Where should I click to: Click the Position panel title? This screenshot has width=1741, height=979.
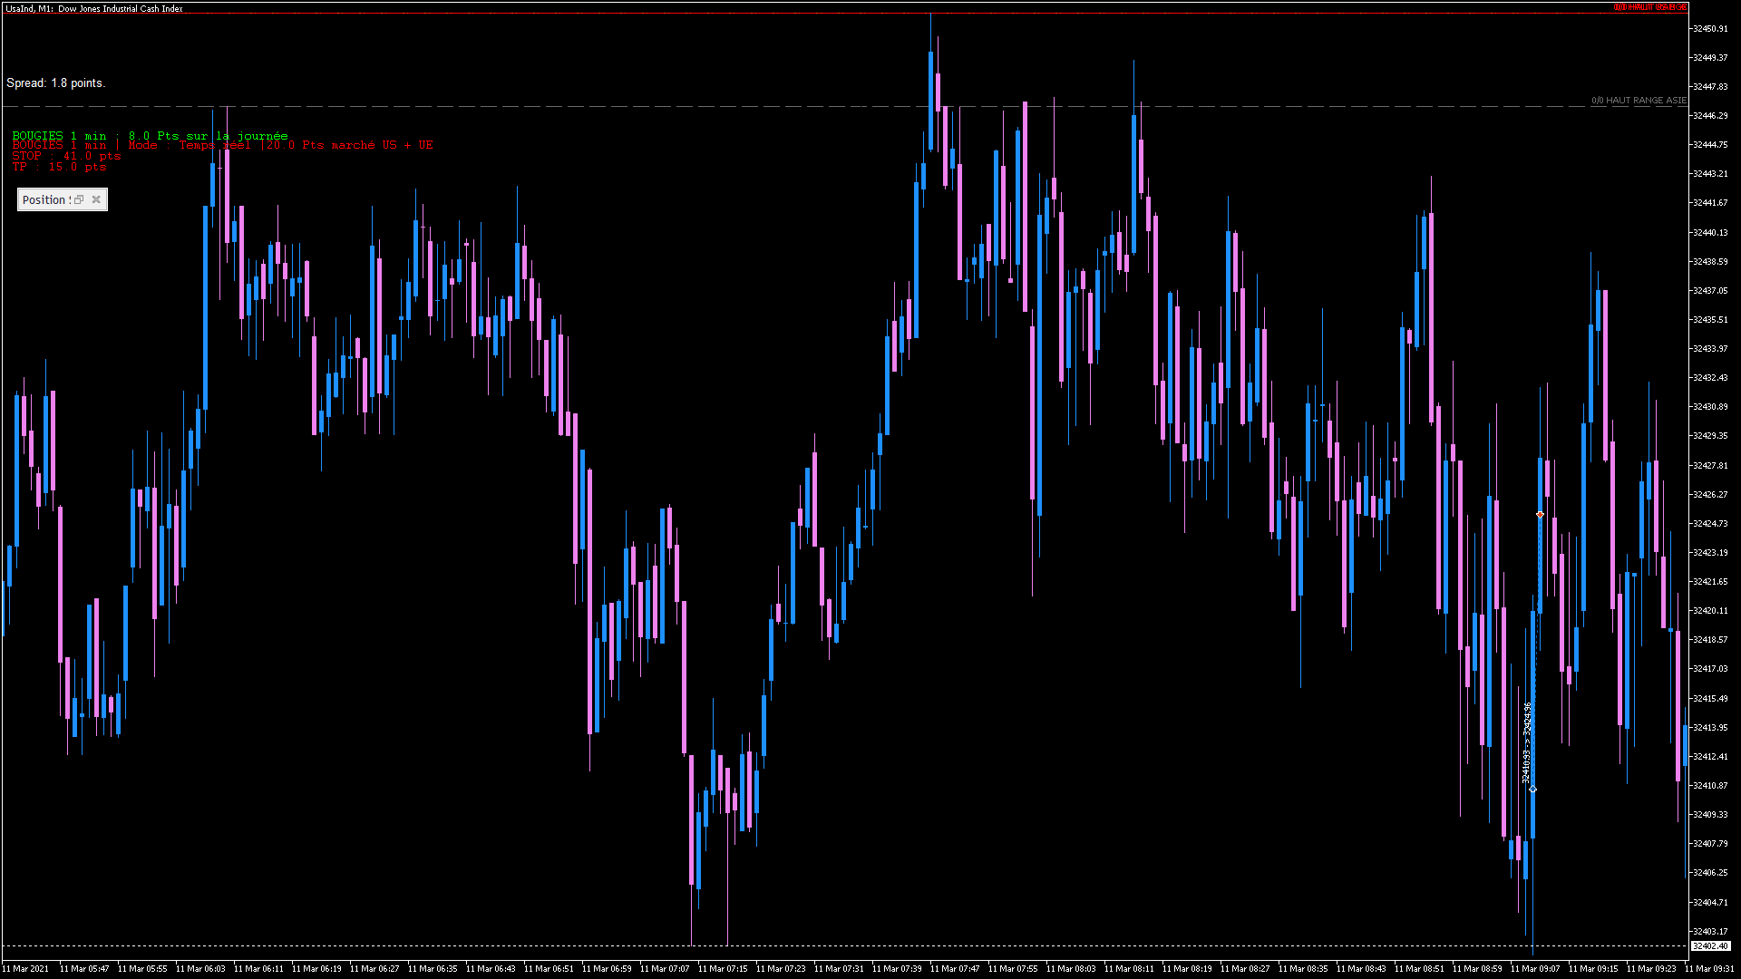(x=44, y=199)
